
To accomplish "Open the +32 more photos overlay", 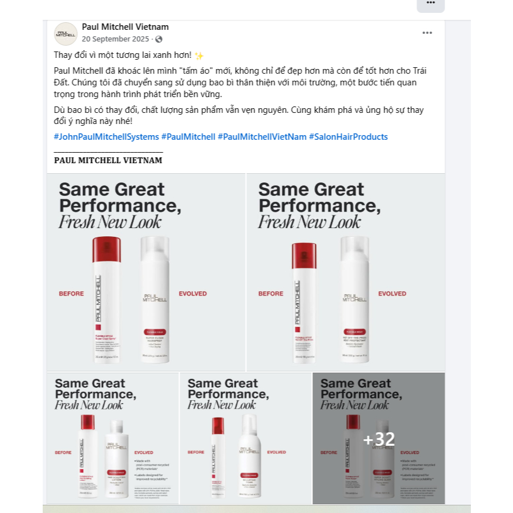I will [x=378, y=438].
